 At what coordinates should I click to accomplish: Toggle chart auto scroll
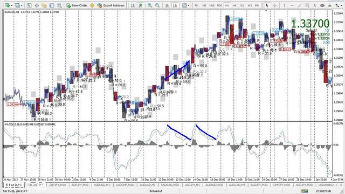coord(167,5)
